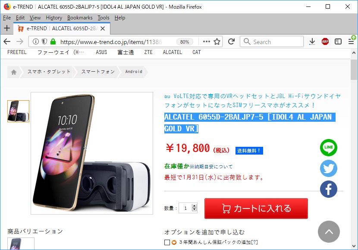Reset zoom via the 80% indicator

pyautogui.click(x=185, y=42)
